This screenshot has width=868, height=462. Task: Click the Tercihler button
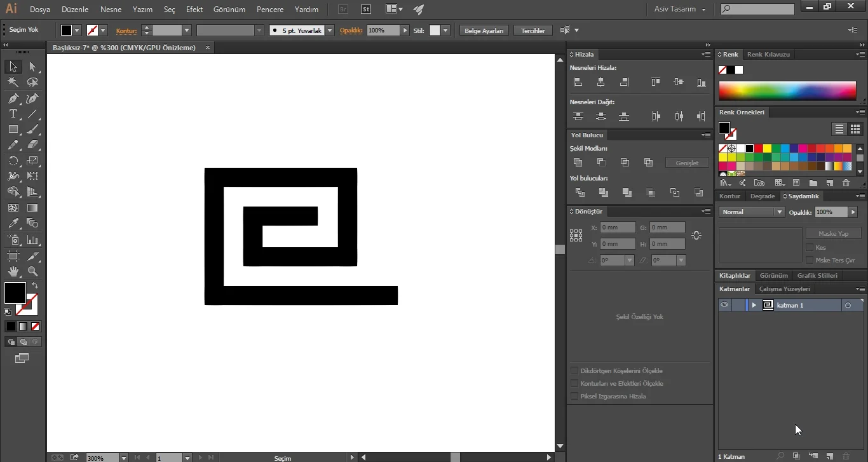(533, 31)
